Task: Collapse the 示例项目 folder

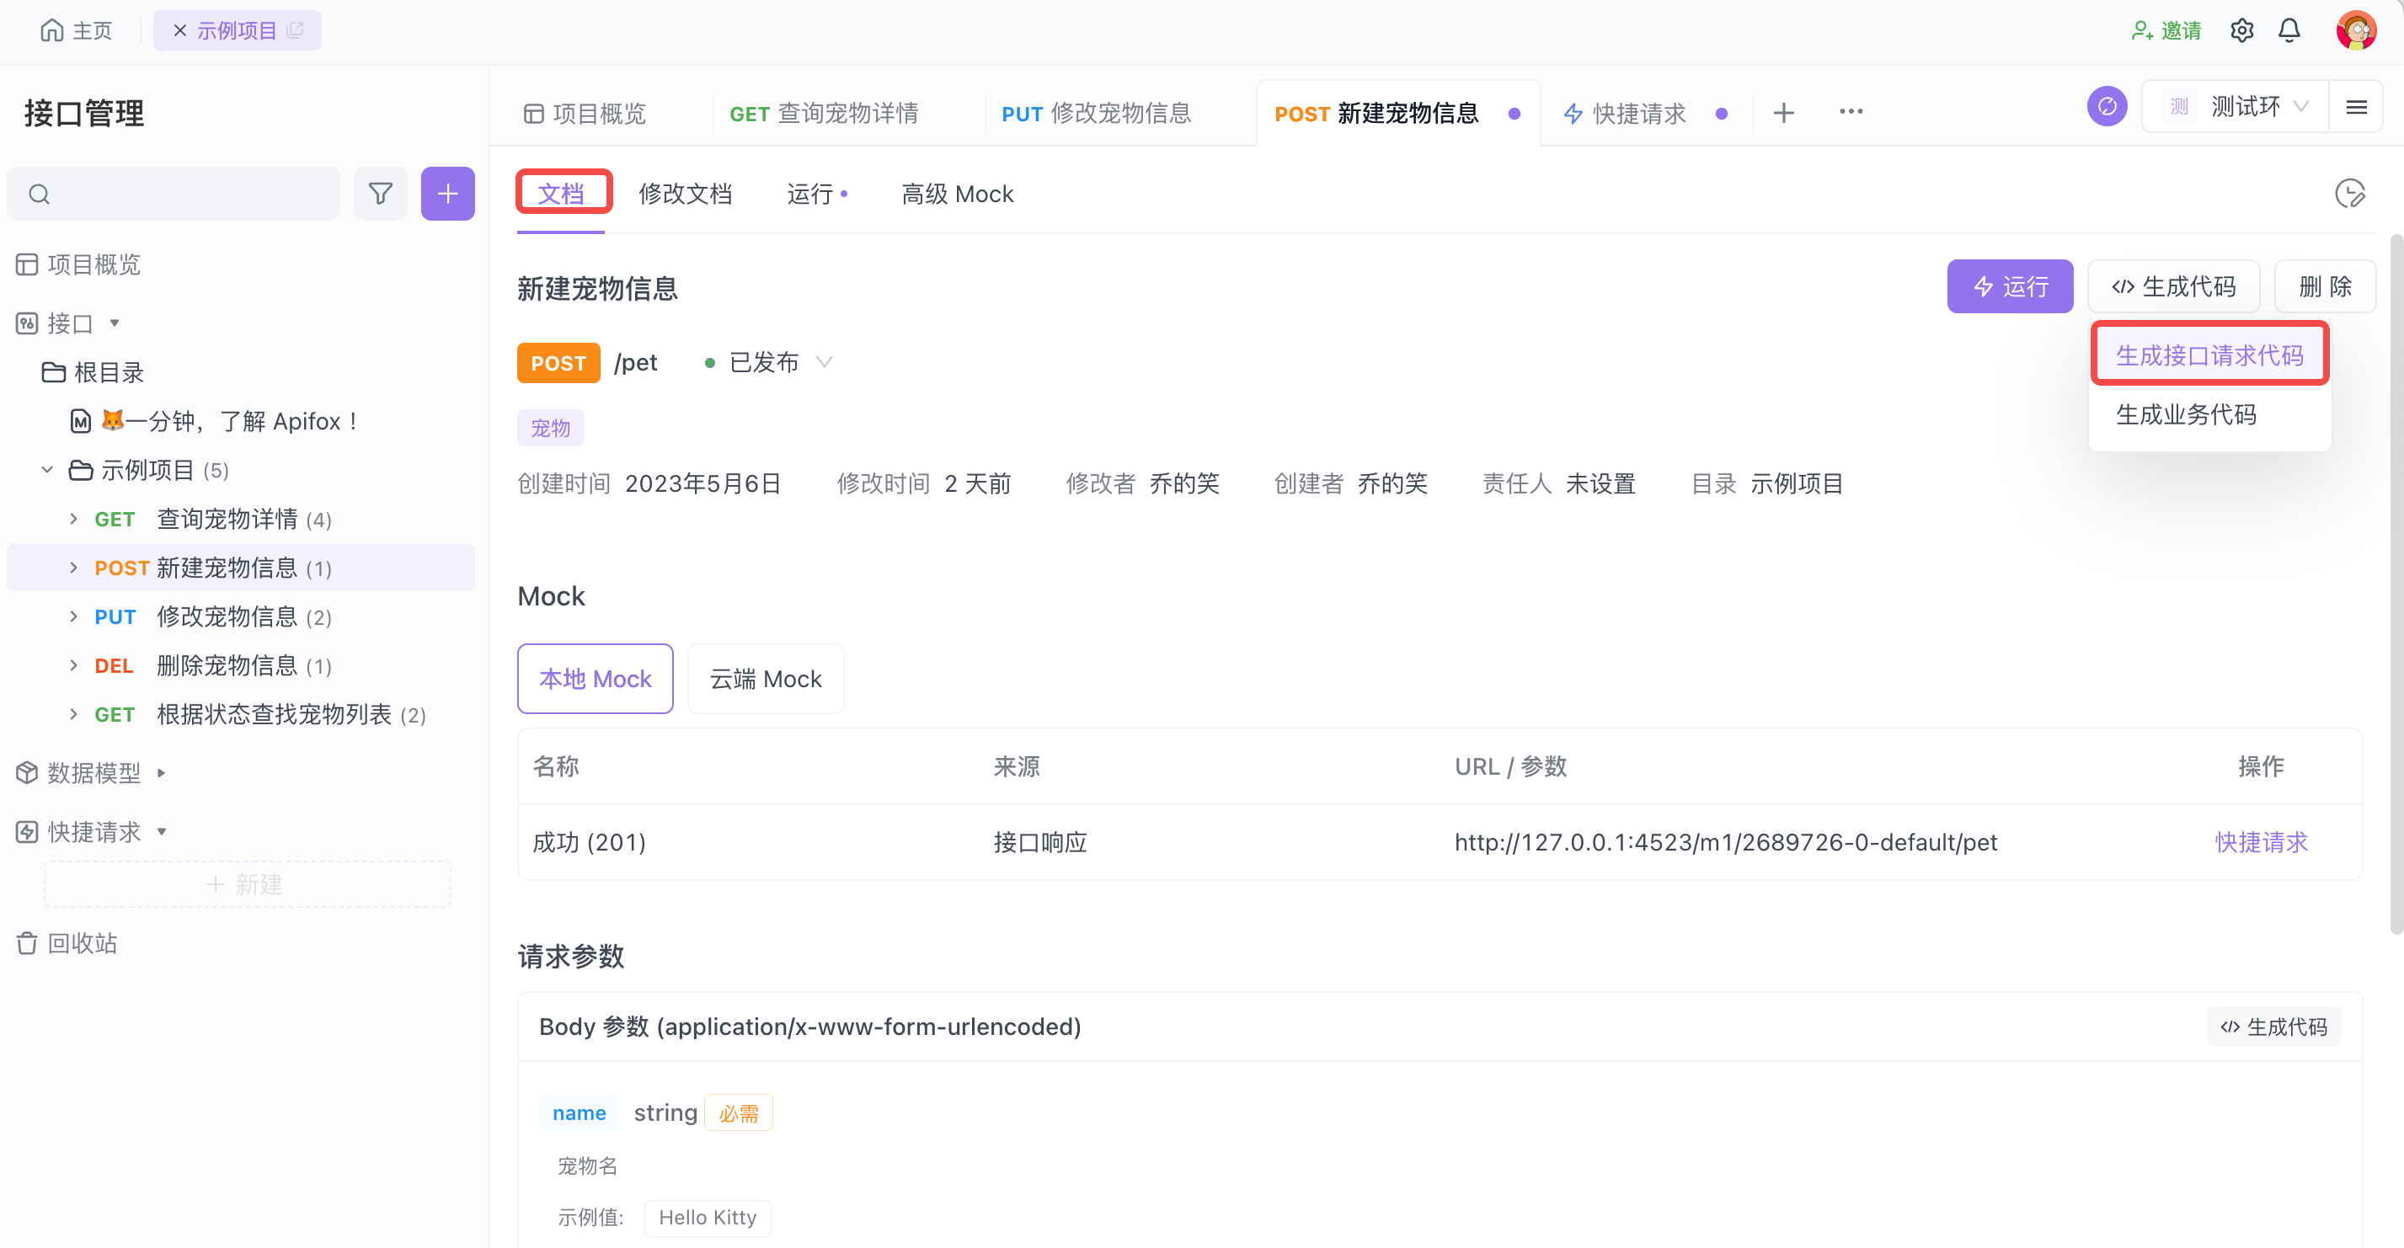Action: (48, 470)
